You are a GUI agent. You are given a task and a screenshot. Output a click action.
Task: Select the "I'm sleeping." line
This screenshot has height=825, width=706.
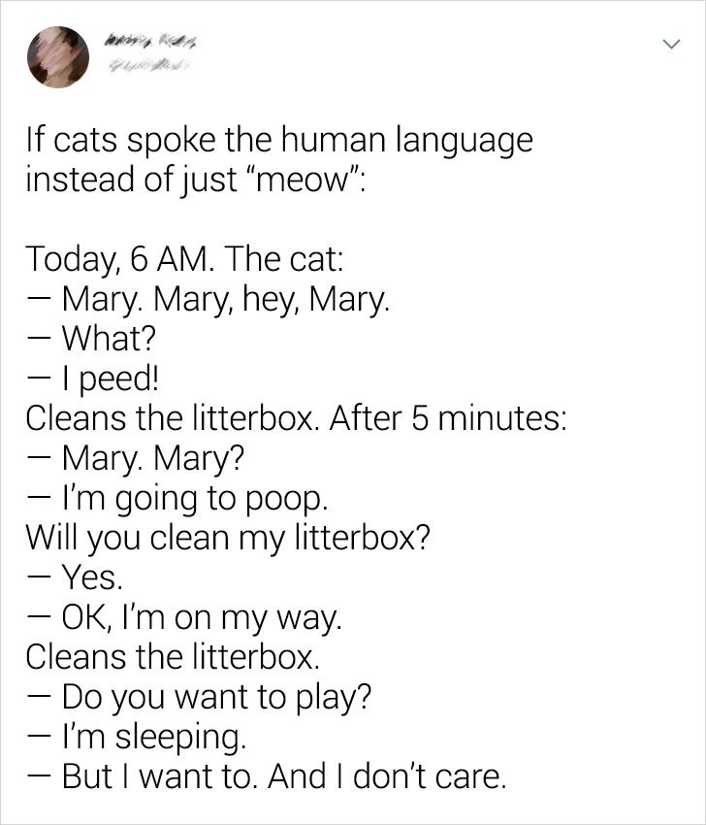(155, 737)
